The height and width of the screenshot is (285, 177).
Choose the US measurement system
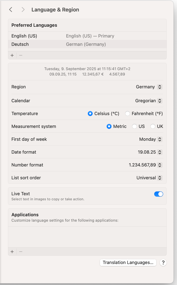point(135,126)
